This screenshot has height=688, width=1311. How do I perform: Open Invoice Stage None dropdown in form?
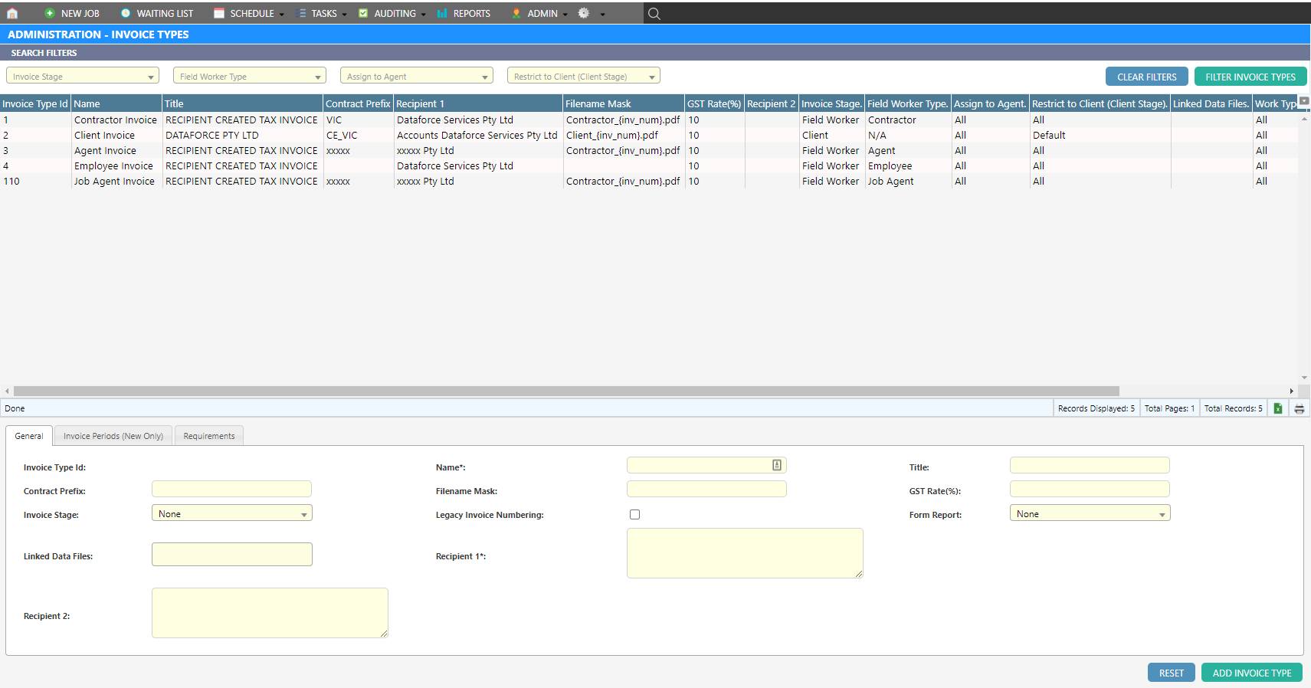point(232,513)
